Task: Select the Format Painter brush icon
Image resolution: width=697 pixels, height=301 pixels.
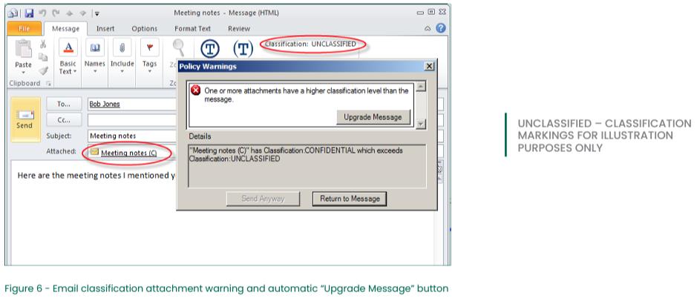Action: [43, 70]
